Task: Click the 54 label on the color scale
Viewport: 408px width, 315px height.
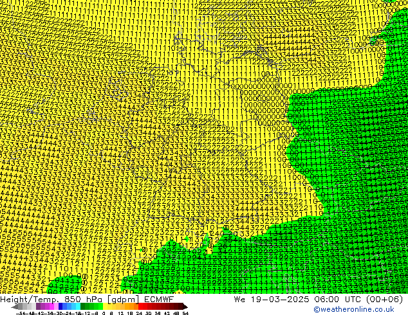Action: pyautogui.click(x=185, y=314)
